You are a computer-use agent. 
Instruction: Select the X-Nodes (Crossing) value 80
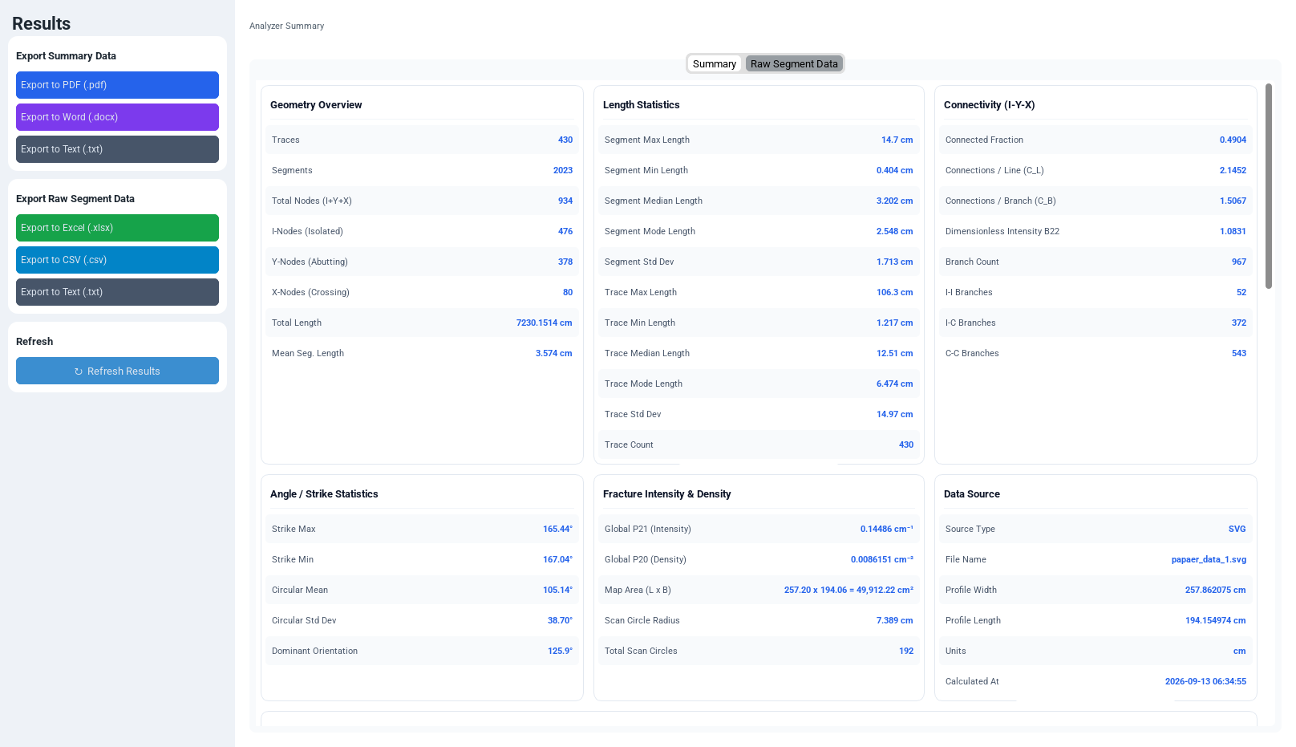click(568, 292)
